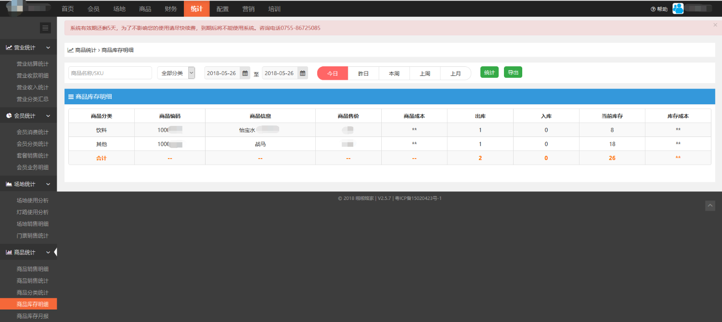Open calendar picker for start date
Screen dimensions: 722x322
(245, 74)
